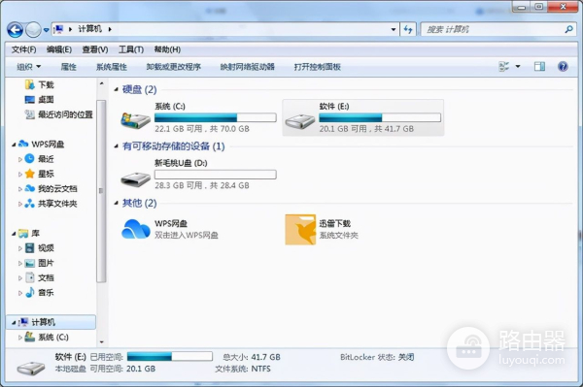
Task: Click the 属性 toolbar button
Action: pyautogui.click(x=68, y=67)
